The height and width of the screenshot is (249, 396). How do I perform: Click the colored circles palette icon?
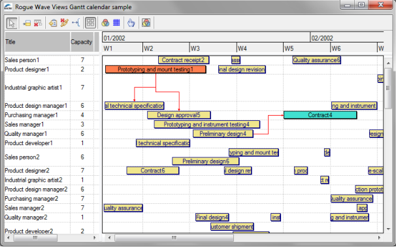point(105,23)
